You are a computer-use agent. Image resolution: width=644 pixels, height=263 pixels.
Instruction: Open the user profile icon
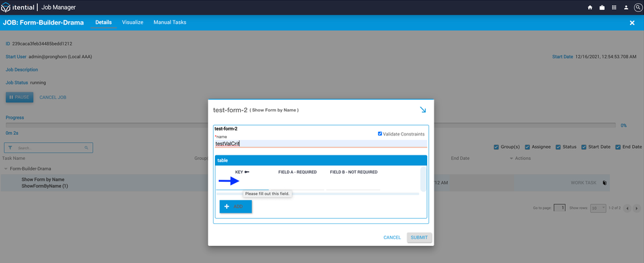pos(626,7)
